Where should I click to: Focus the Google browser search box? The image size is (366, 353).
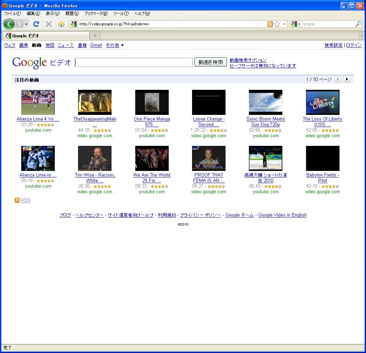click(328, 24)
